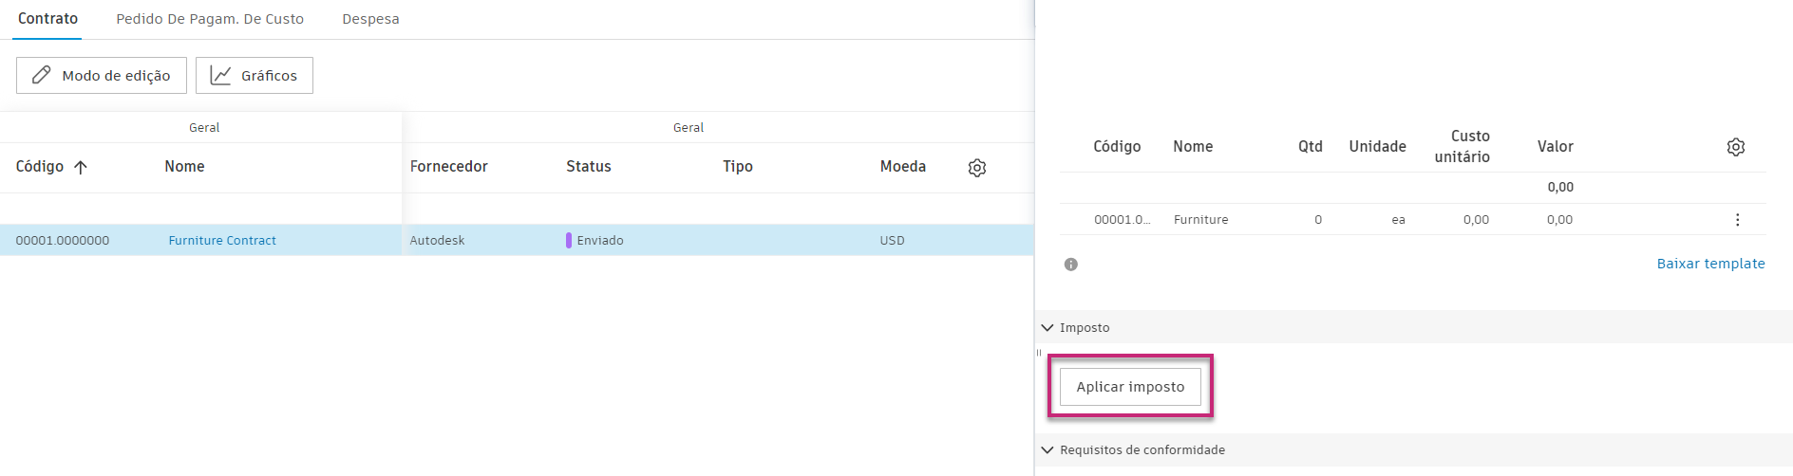Select the Furniture item row

[1200, 220]
